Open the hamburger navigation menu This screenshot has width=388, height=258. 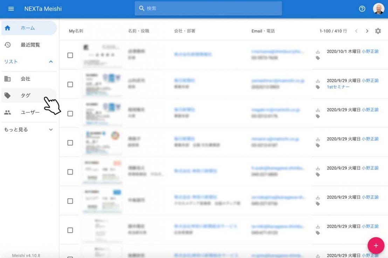pos(11,9)
